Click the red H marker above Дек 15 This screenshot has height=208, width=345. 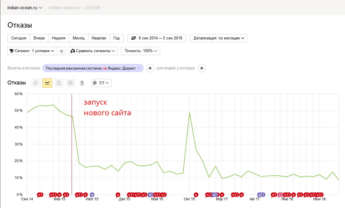(118, 195)
